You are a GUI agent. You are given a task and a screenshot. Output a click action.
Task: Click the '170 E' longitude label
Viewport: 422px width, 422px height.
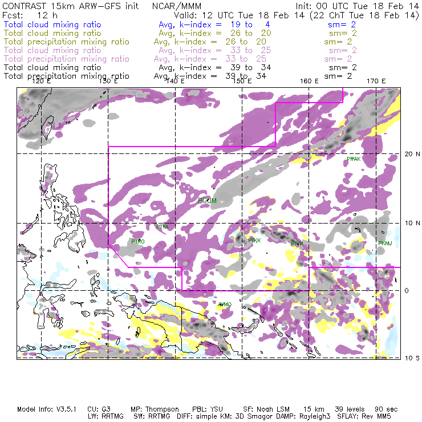click(376, 81)
